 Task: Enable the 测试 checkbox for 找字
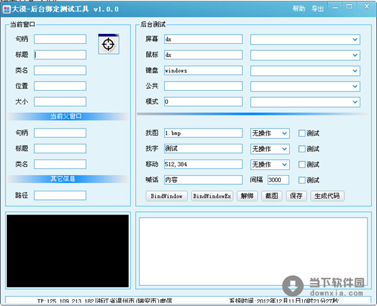[x=302, y=149]
